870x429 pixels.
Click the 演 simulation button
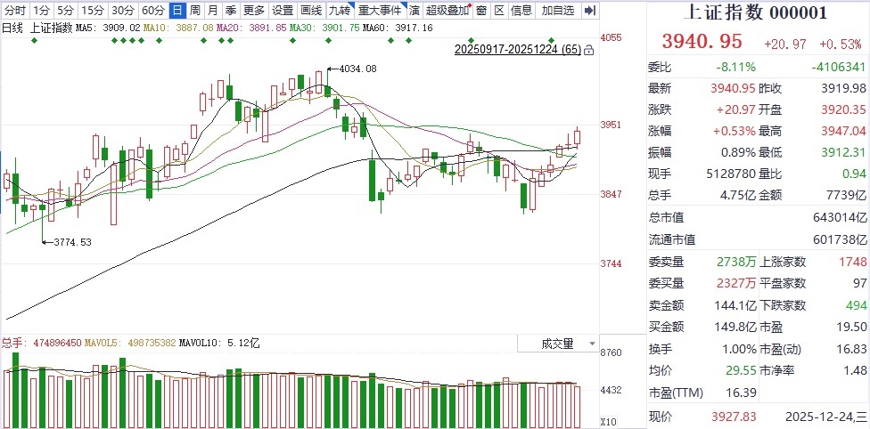click(x=414, y=11)
